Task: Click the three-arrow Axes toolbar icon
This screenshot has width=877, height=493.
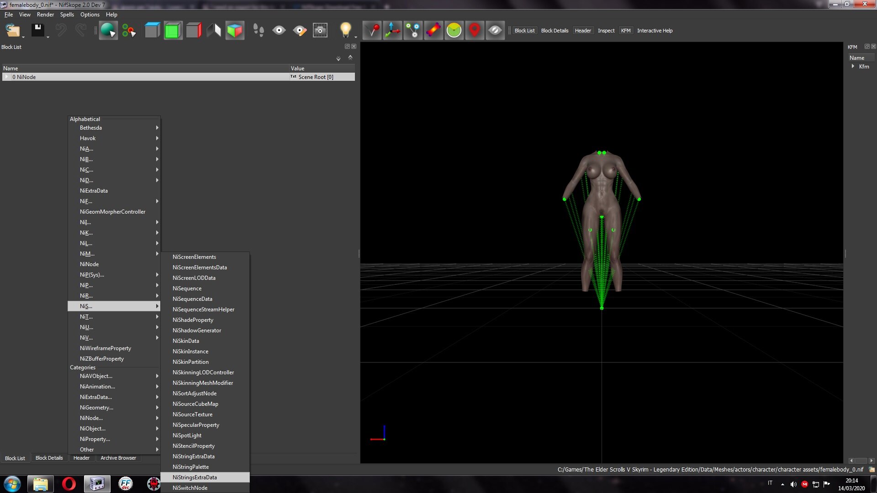Action: pyautogui.click(x=392, y=31)
